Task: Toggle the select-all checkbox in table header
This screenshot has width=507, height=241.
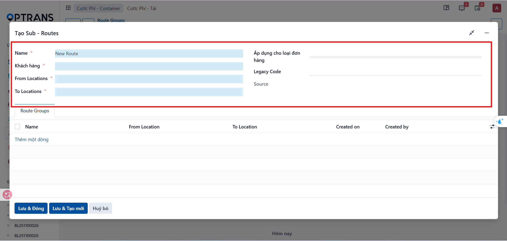Action: click(17, 127)
